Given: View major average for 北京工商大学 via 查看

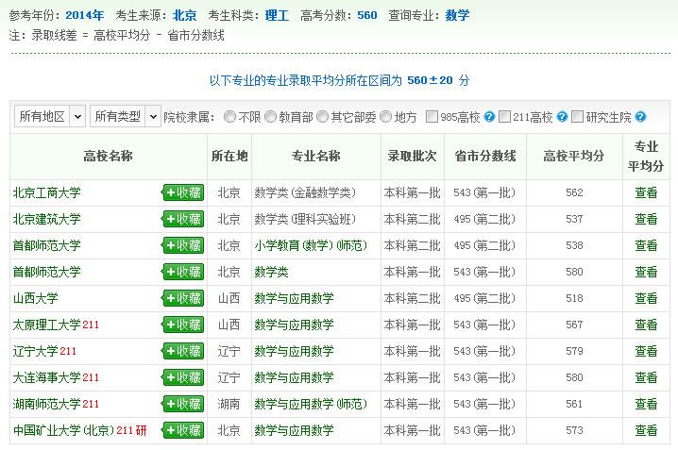Looking at the screenshot, I should point(646,192).
